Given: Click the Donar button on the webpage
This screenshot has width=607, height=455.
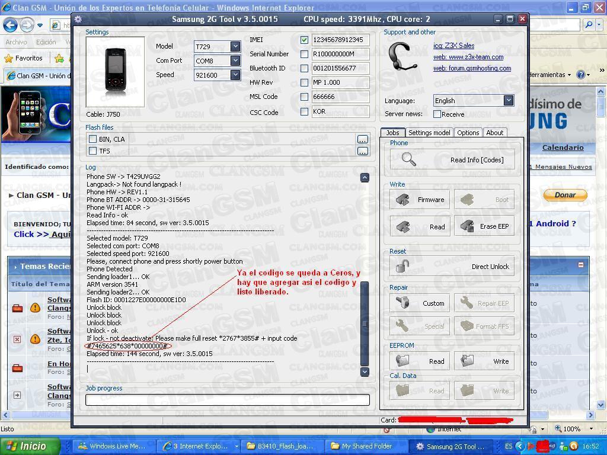Looking at the screenshot, I should [x=565, y=195].
